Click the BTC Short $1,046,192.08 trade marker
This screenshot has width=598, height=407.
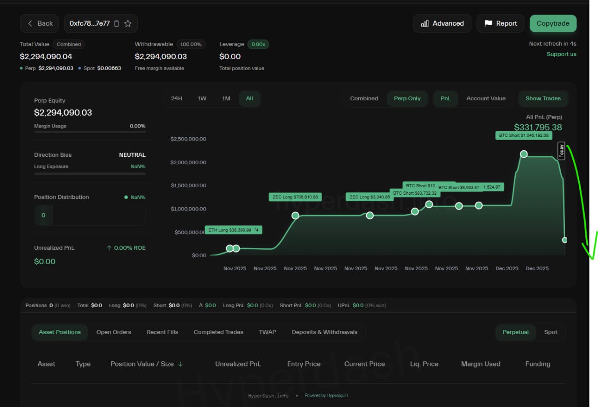524,154
